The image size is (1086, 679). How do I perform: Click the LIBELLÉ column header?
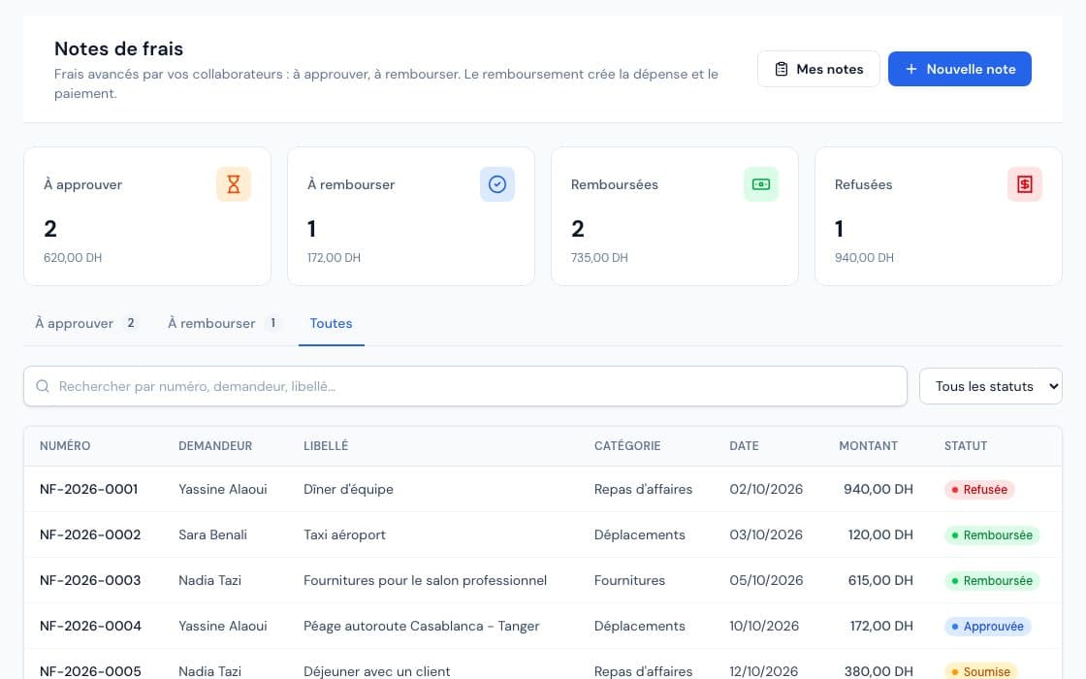326,446
